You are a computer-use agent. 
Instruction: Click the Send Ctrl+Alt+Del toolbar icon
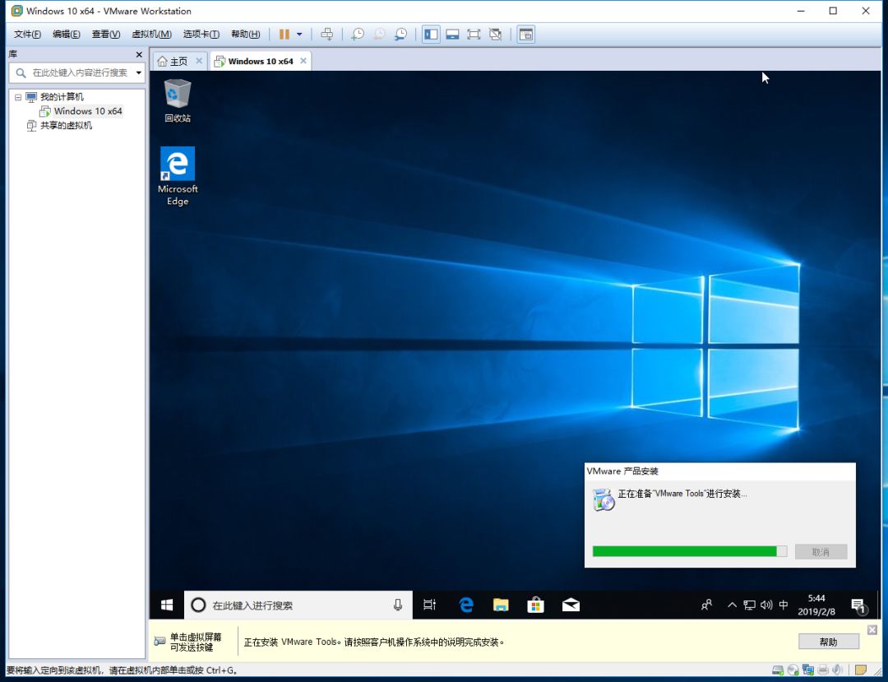(326, 35)
